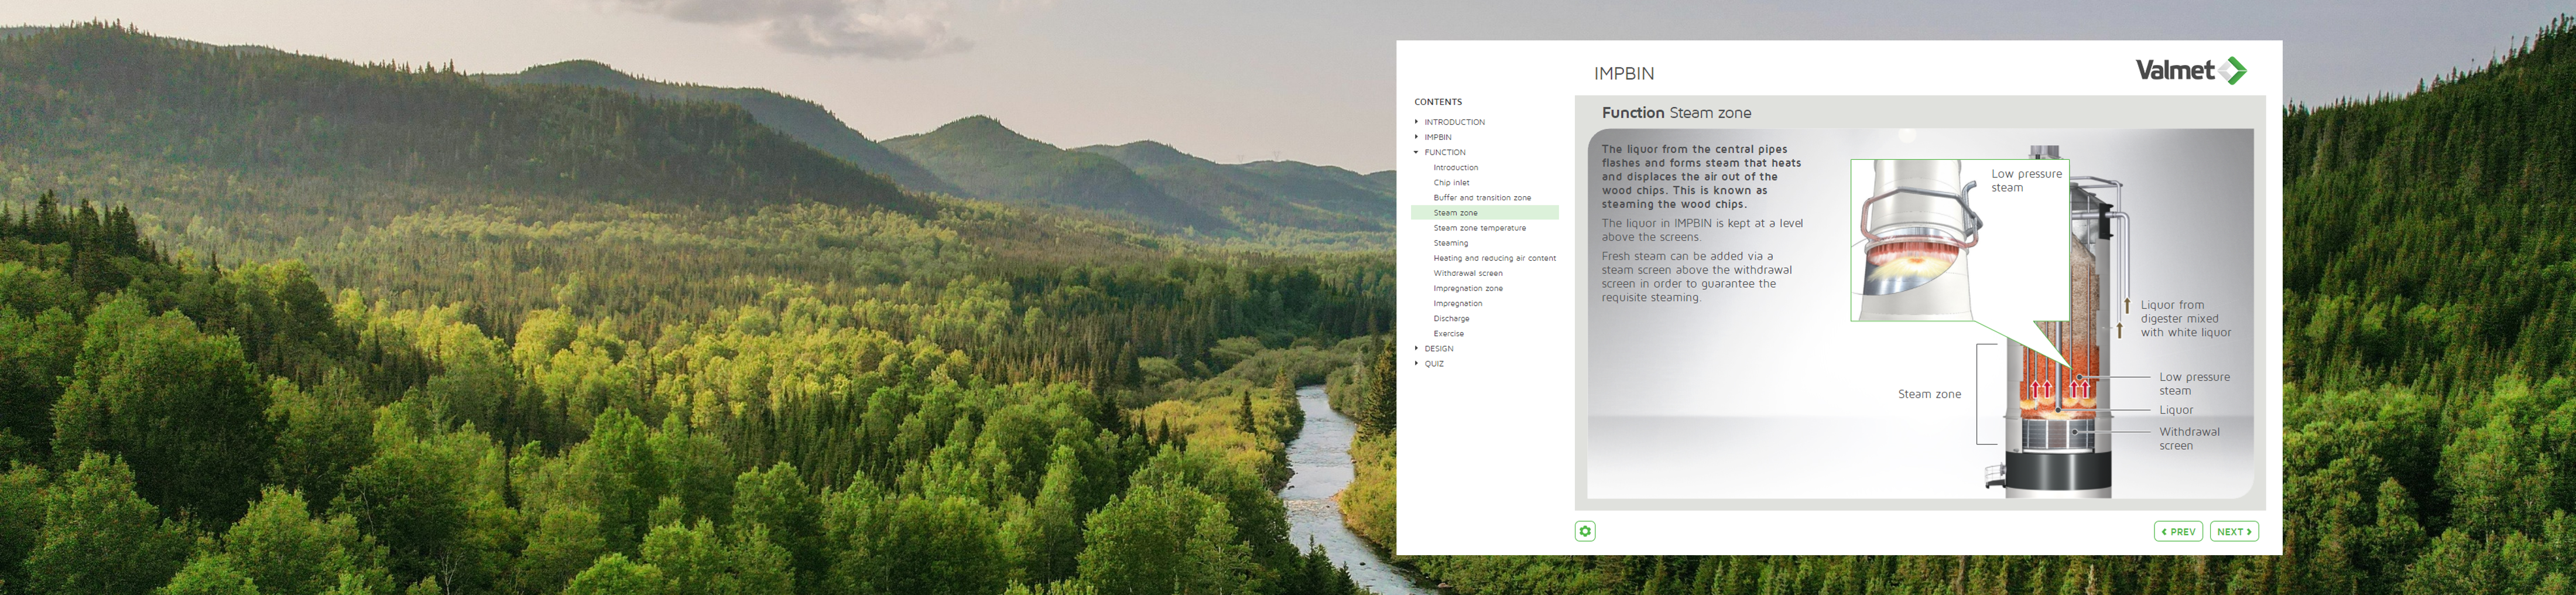Image resolution: width=2576 pixels, height=595 pixels.
Task: Select Buffer and transition zone topic
Action: pyautogui.click(x=1481, y=198)
